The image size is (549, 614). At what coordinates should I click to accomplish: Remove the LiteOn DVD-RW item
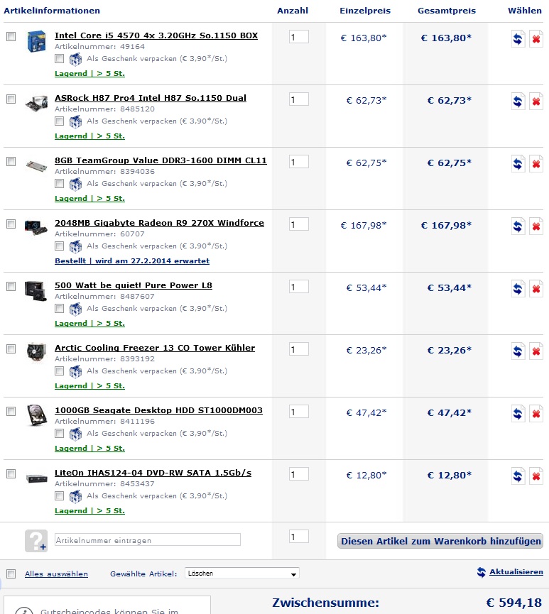pyautogui.click(x=536, y=476)
